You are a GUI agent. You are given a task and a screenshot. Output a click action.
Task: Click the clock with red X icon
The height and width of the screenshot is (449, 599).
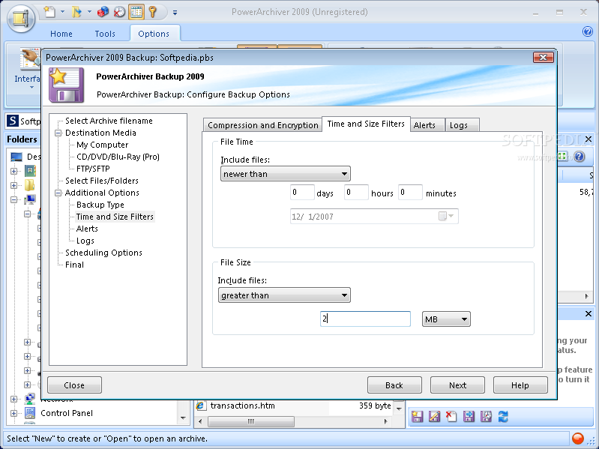coord(119,12)
